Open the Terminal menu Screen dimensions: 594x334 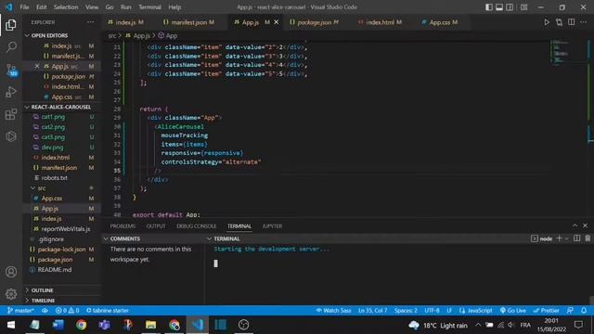(149, 7)
